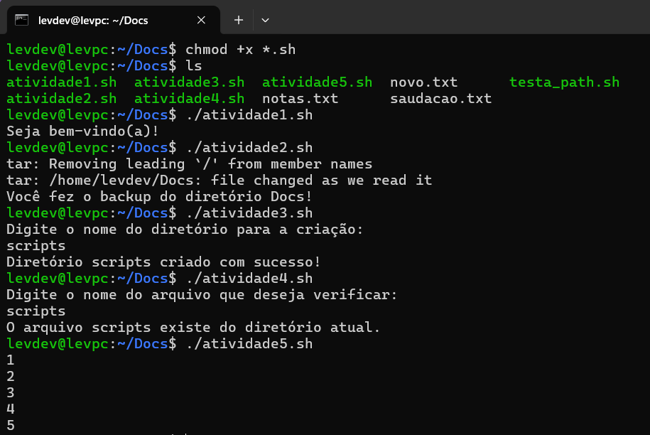
Task: Click the './atividade2.sh' command
Action: point(249,148)
